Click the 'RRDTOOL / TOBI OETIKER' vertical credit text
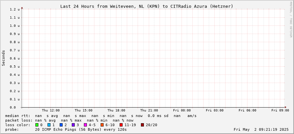Screen dimensions: 294x134 tap(291, 19)
